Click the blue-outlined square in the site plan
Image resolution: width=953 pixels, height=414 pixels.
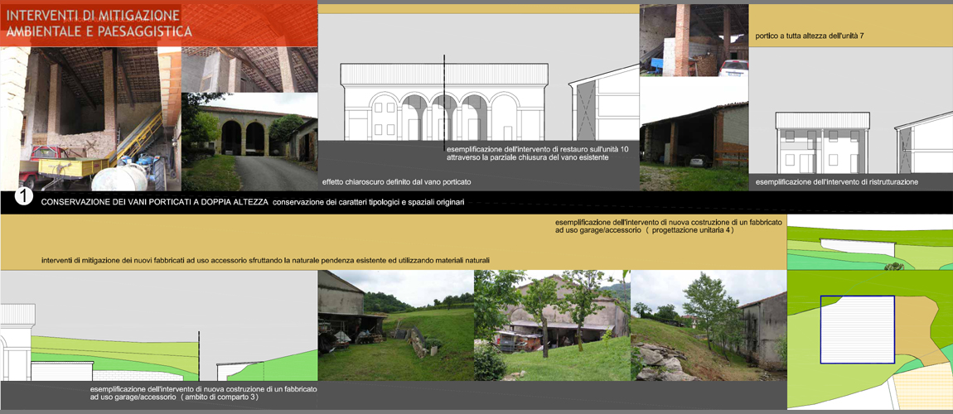pos(857,330)
